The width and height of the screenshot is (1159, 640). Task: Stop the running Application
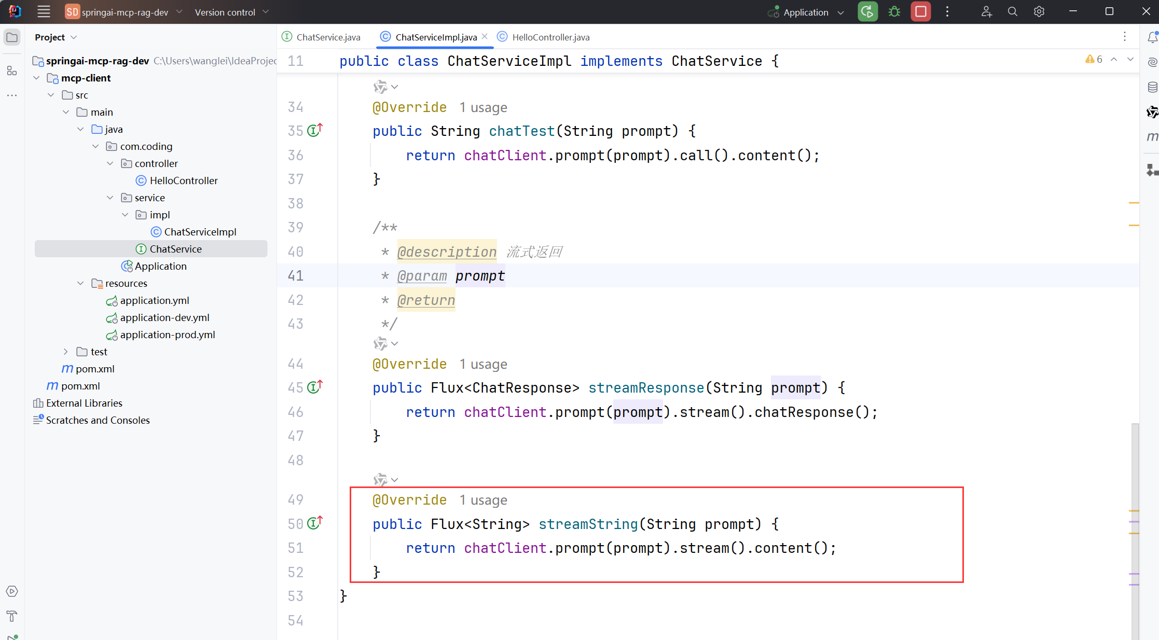[921, 12]
